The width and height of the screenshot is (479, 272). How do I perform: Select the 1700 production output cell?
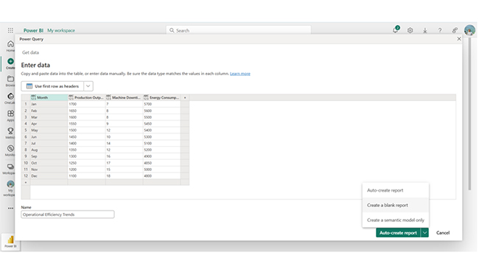(86, 104)
